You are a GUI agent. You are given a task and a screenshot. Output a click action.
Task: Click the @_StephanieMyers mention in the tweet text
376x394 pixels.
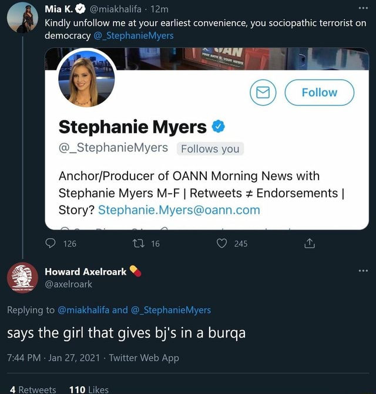[x=133, y=35]
